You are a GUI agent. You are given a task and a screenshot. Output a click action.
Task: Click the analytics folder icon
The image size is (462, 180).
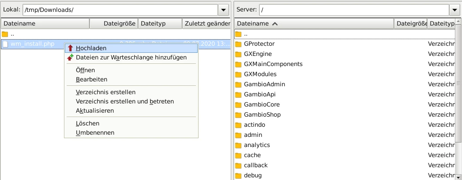click(x=238, y=145)
